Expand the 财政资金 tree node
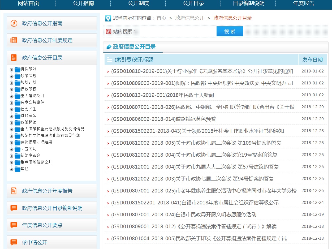This screenshot has width=332, height=249. (x=11, y=116)
